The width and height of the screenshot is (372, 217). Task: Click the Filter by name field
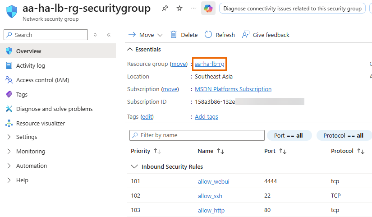(x=198, y=135)
